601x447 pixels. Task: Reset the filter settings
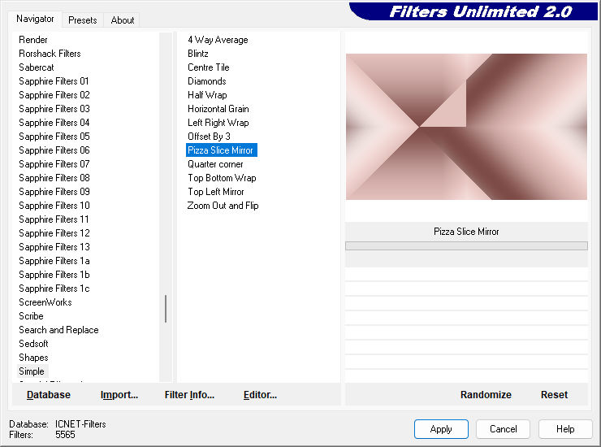click(554, 395)
